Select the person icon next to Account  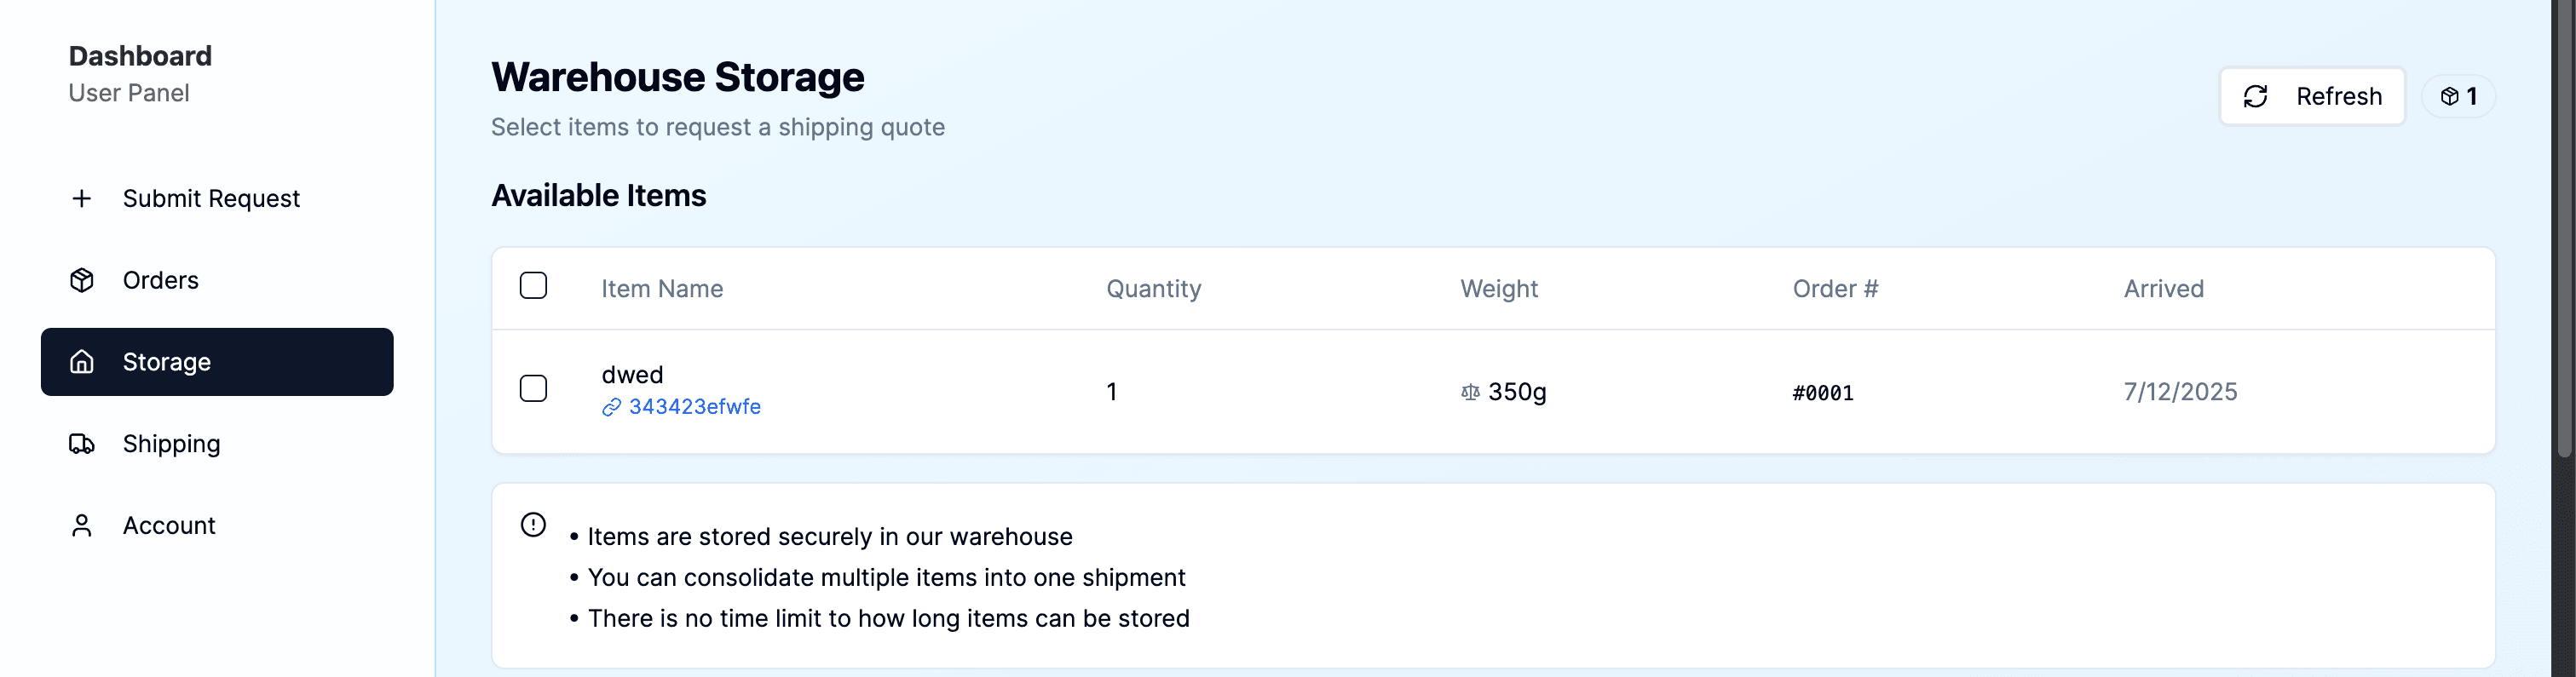click(81, 524)
